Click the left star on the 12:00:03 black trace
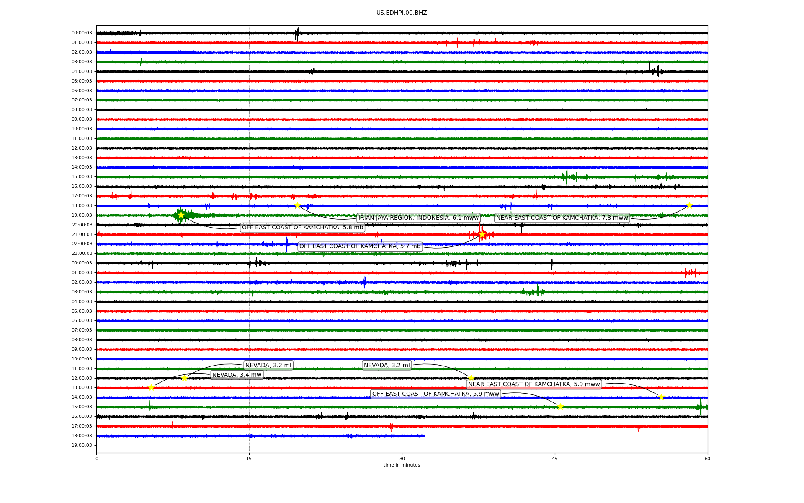Screen dimensions: 804x503 [x=184, y=378]
